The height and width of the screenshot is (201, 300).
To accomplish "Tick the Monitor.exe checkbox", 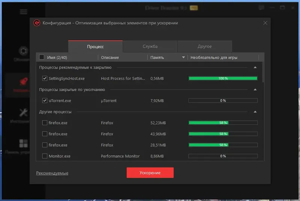I will tap(45, 156).
